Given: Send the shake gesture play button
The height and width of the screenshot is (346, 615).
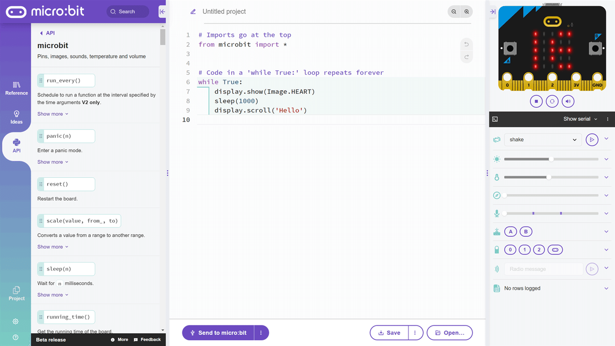Looking at the screenshot, I should click(x=592, y=139).
